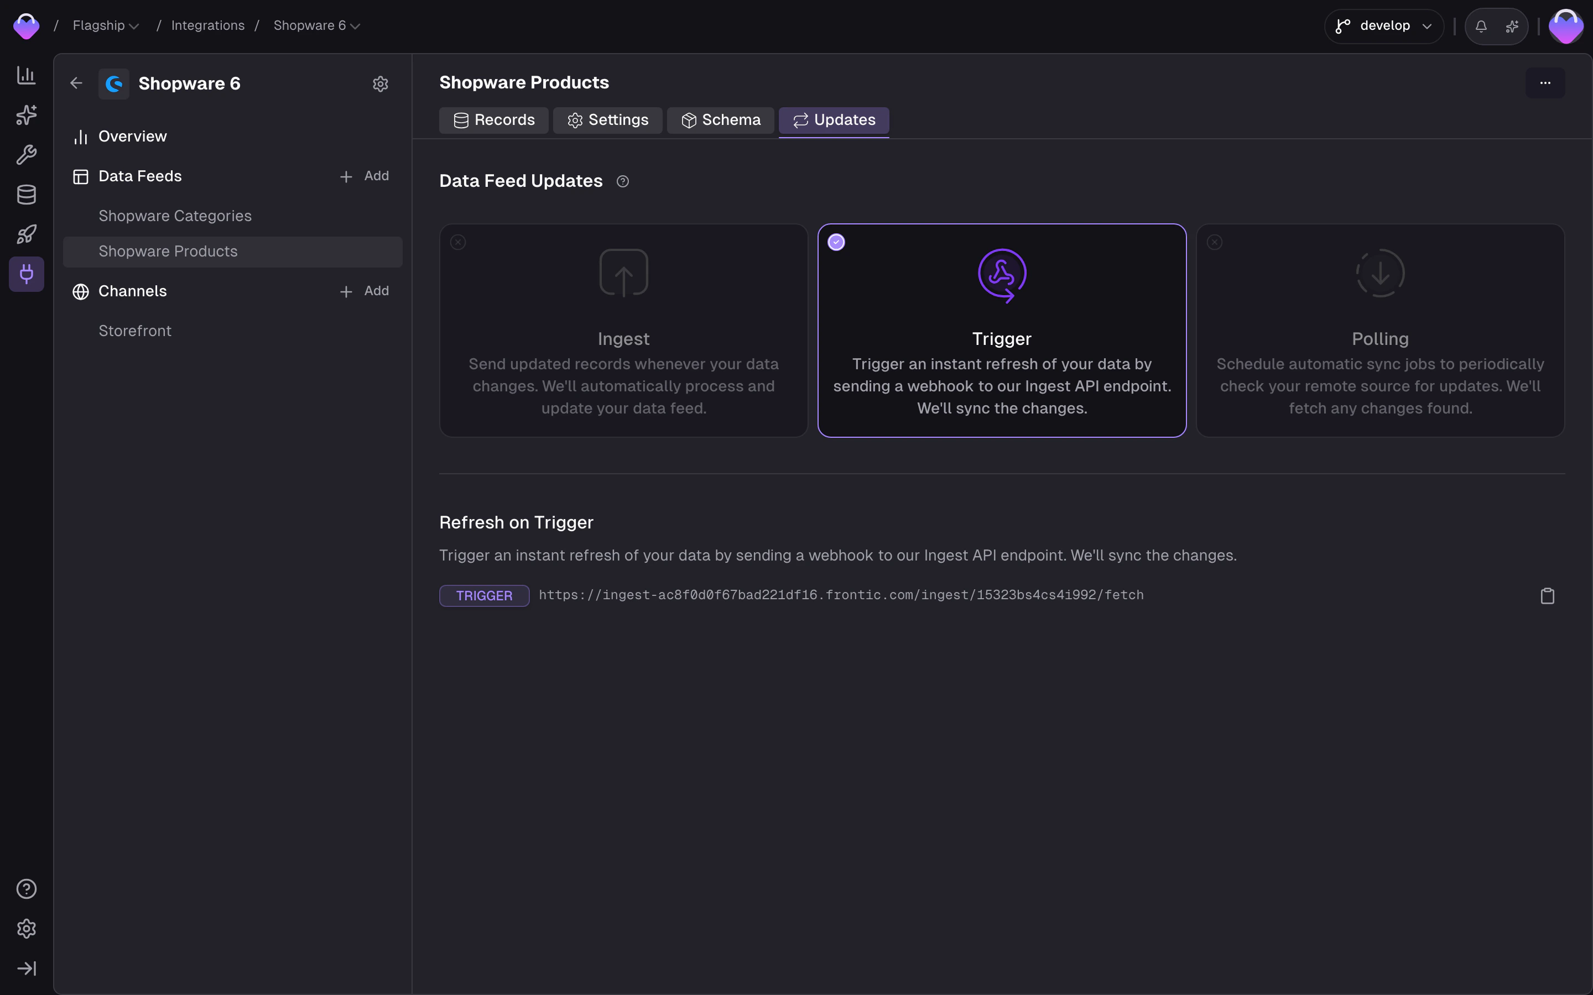
Task: Click the Trigger card title
Action: tap(1002, 339)
